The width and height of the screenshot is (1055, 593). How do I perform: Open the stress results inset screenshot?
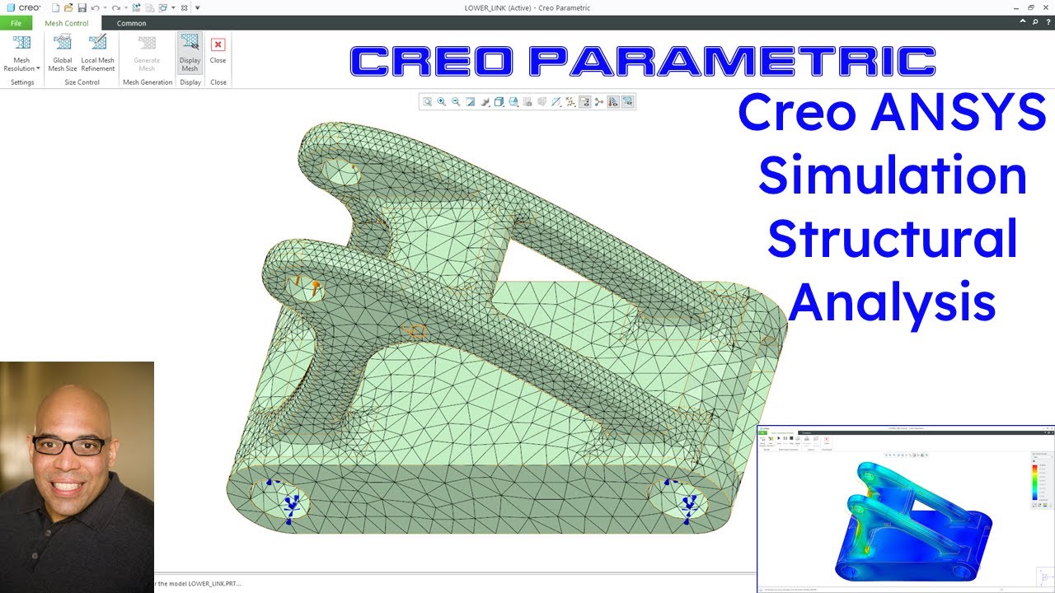(x=906, y=509)
